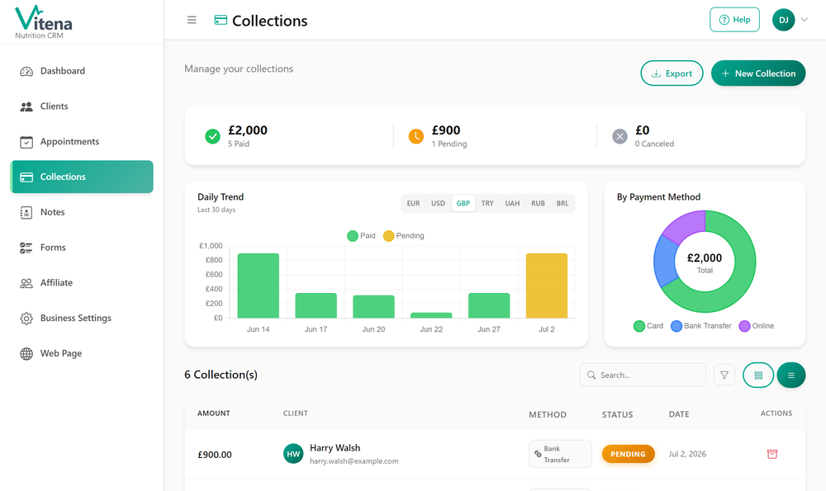Open Harry Walsh client name
826x491 pixels.
tap(335, 448)
